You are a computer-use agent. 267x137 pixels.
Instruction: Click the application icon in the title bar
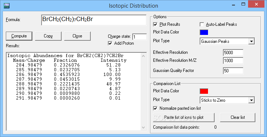click(x=7, y=5)
